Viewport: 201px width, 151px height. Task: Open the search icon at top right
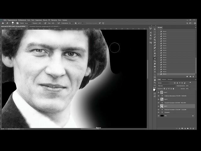187,23
